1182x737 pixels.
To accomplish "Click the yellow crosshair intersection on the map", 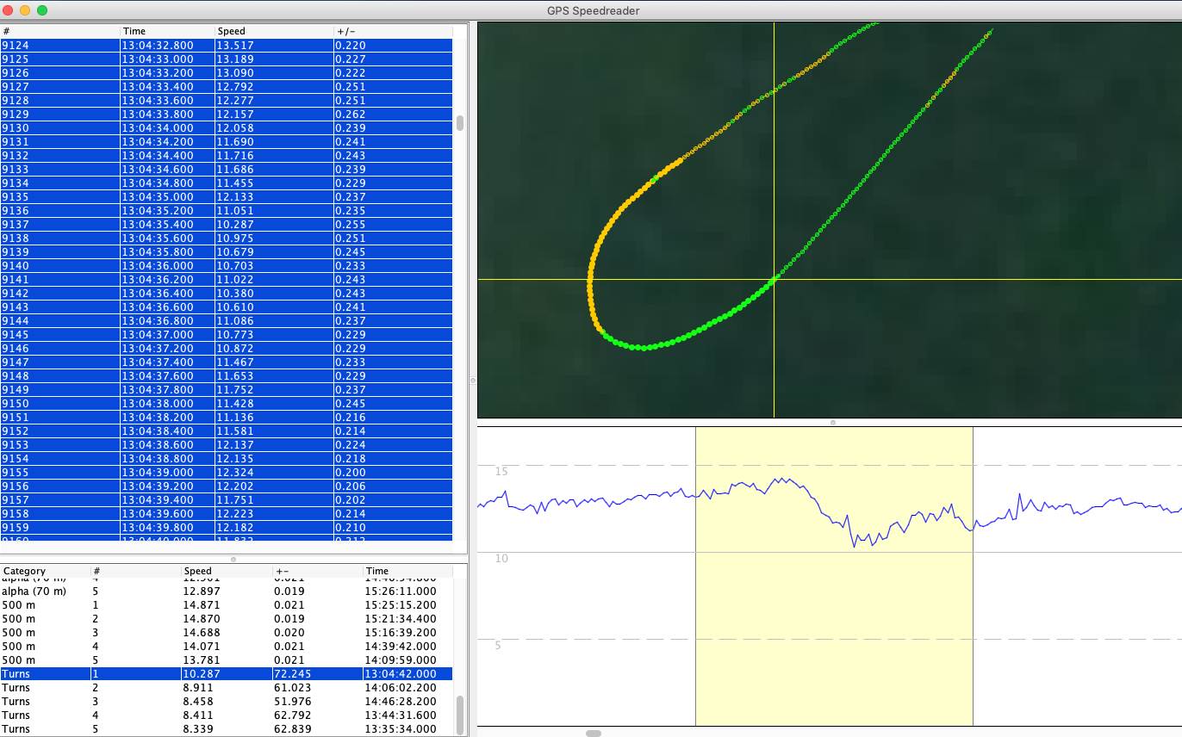I will coord(774,279).
